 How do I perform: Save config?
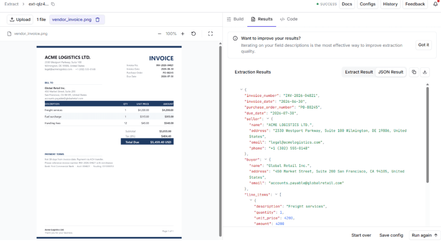tap(391, 235)
